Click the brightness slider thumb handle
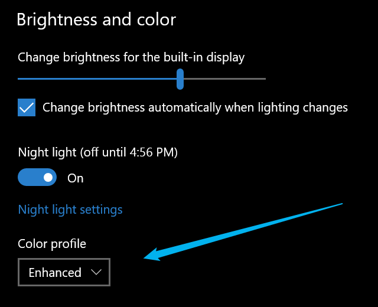This screenshot has height=307, width=378. (180, 79)
